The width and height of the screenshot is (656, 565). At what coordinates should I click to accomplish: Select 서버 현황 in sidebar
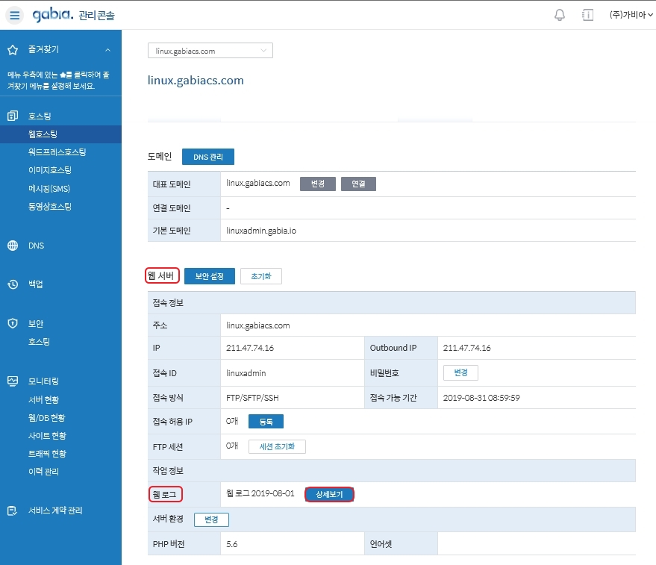(x=43, y=400)
